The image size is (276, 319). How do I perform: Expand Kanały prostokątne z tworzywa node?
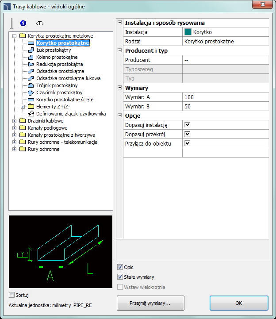tap(14, 135)
